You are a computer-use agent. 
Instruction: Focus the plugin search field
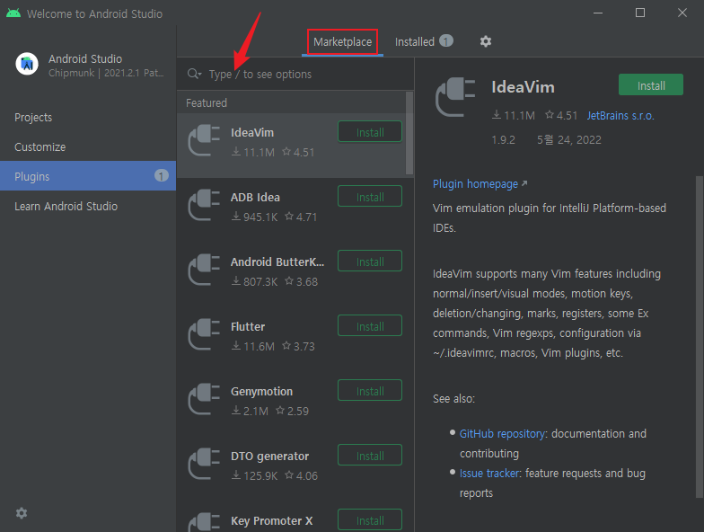click(295, 74)
